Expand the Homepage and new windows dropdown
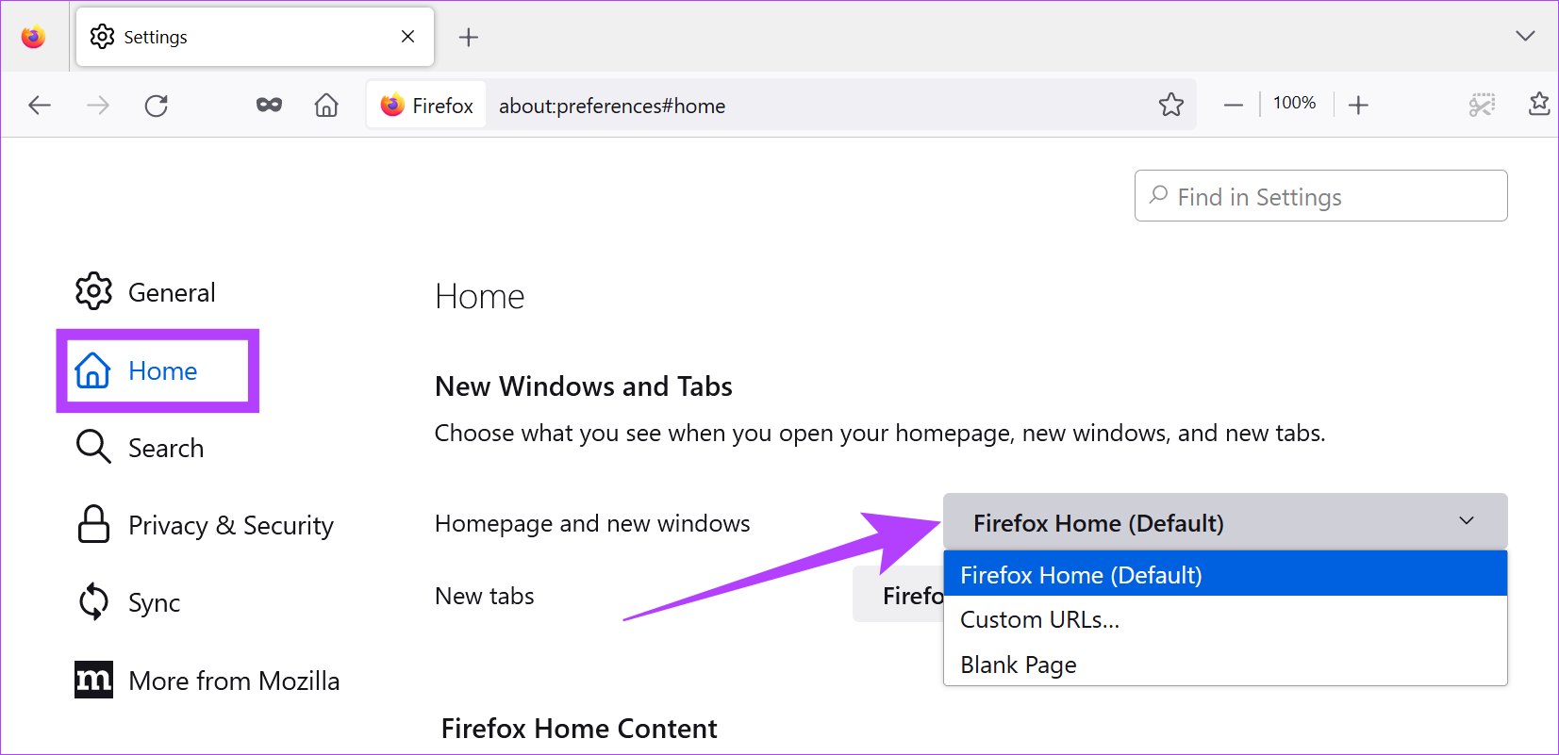Screen dimensions: 1559x755 [x=1224, y=522]
